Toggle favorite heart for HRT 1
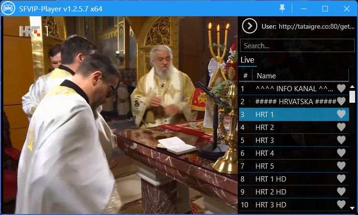Screen dimensions: 358x215 (x=341, y=114)
